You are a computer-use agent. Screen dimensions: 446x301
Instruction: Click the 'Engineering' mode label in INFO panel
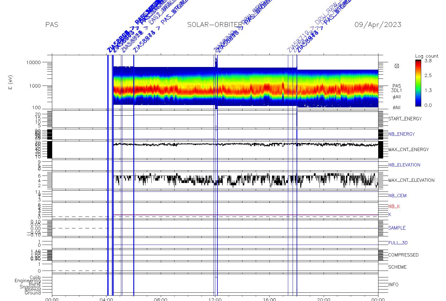pyautogui.click(x=28, y=281)
